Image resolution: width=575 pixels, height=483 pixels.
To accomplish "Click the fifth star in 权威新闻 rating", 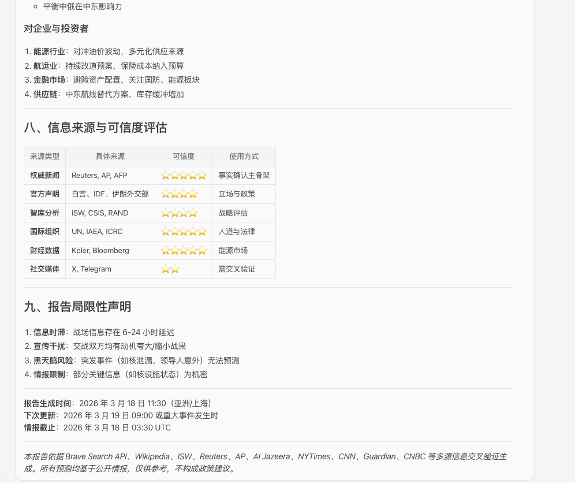I will (201, 175).
